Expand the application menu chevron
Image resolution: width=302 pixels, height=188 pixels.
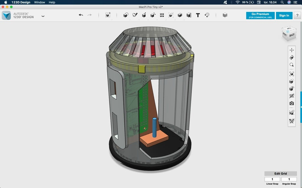click(x=43, y=16)
